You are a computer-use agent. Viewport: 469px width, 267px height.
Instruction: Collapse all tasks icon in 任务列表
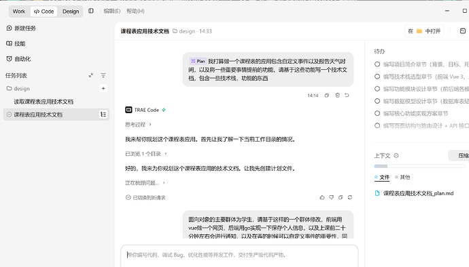tap(91, 75)
